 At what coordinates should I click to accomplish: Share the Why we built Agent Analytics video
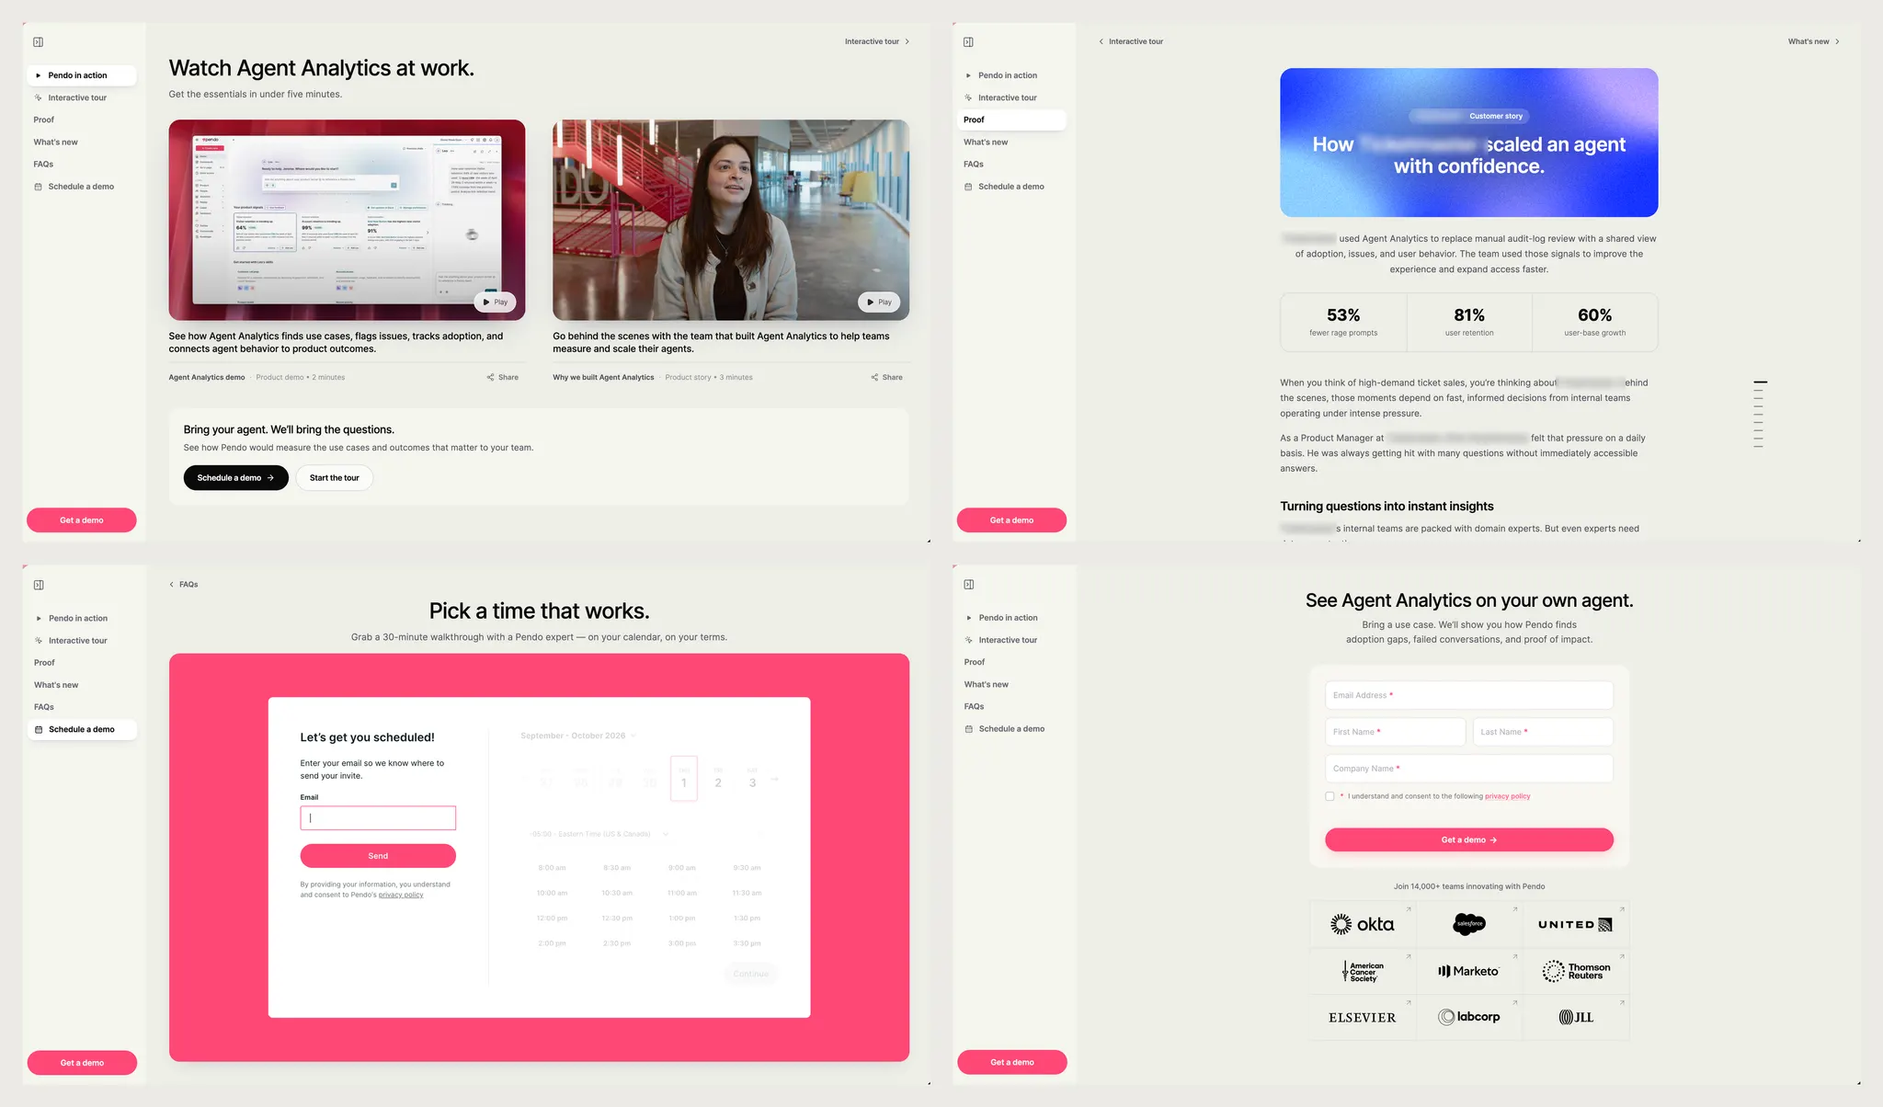click(x=887, y=377)
